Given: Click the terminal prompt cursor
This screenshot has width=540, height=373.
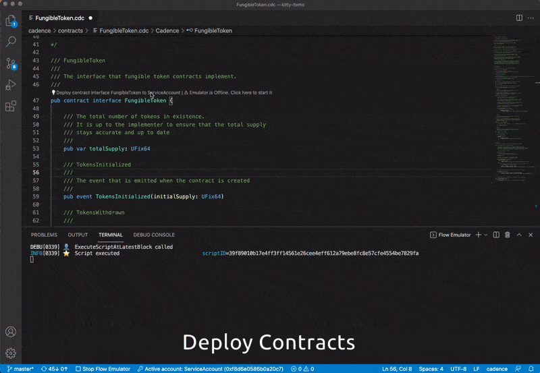Looking at the screenshot, I should tap(32, 260).
